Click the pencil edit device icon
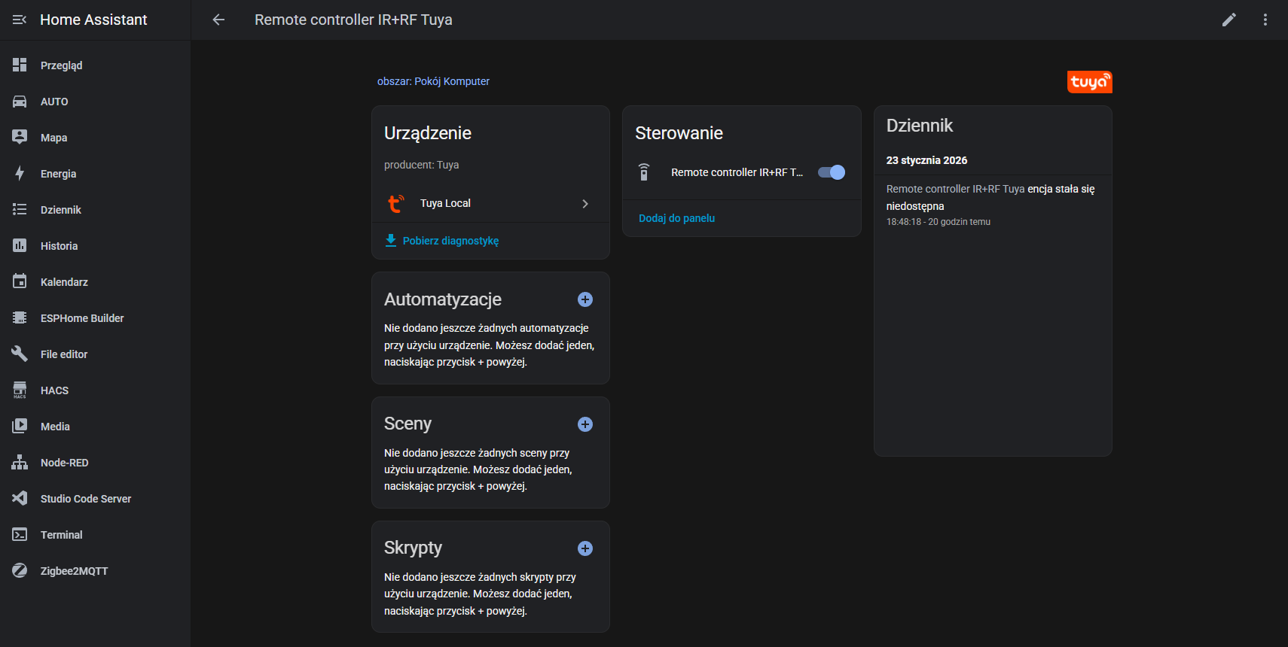1288x647 pixels. [x=1228, y=20]
